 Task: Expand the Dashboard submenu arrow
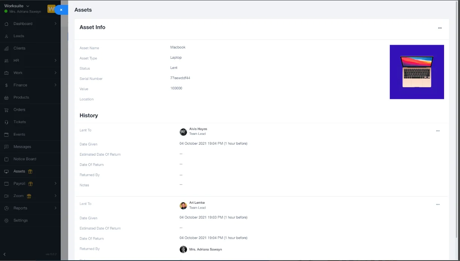(55, 24)
